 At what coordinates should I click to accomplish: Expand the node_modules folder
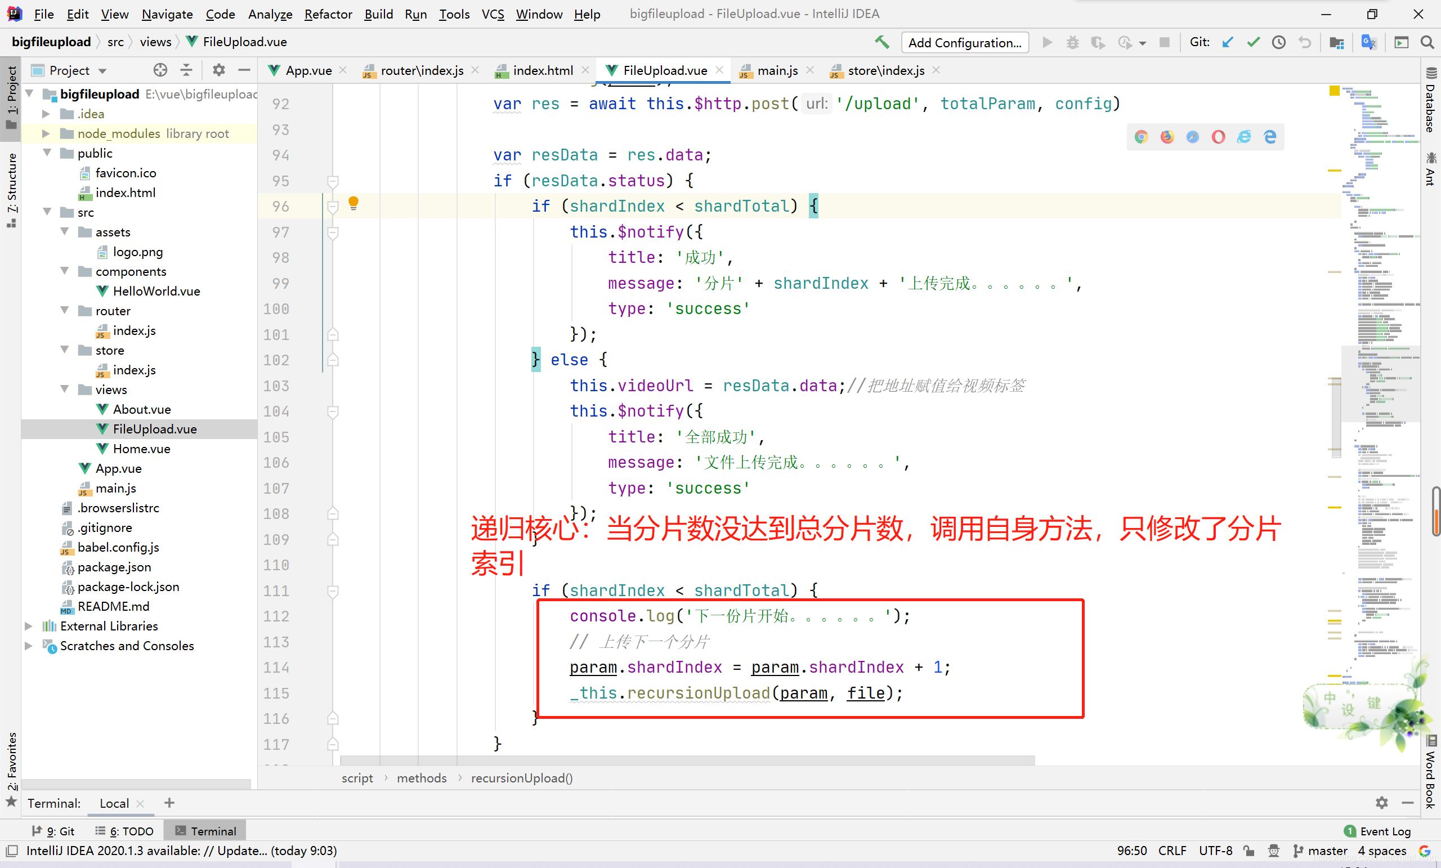(46, 133)
